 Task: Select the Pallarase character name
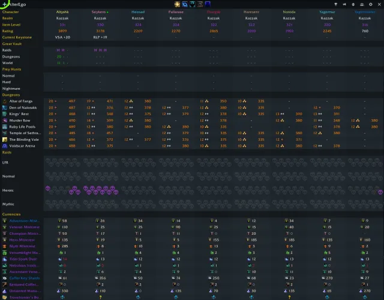(x=176, y=12)
